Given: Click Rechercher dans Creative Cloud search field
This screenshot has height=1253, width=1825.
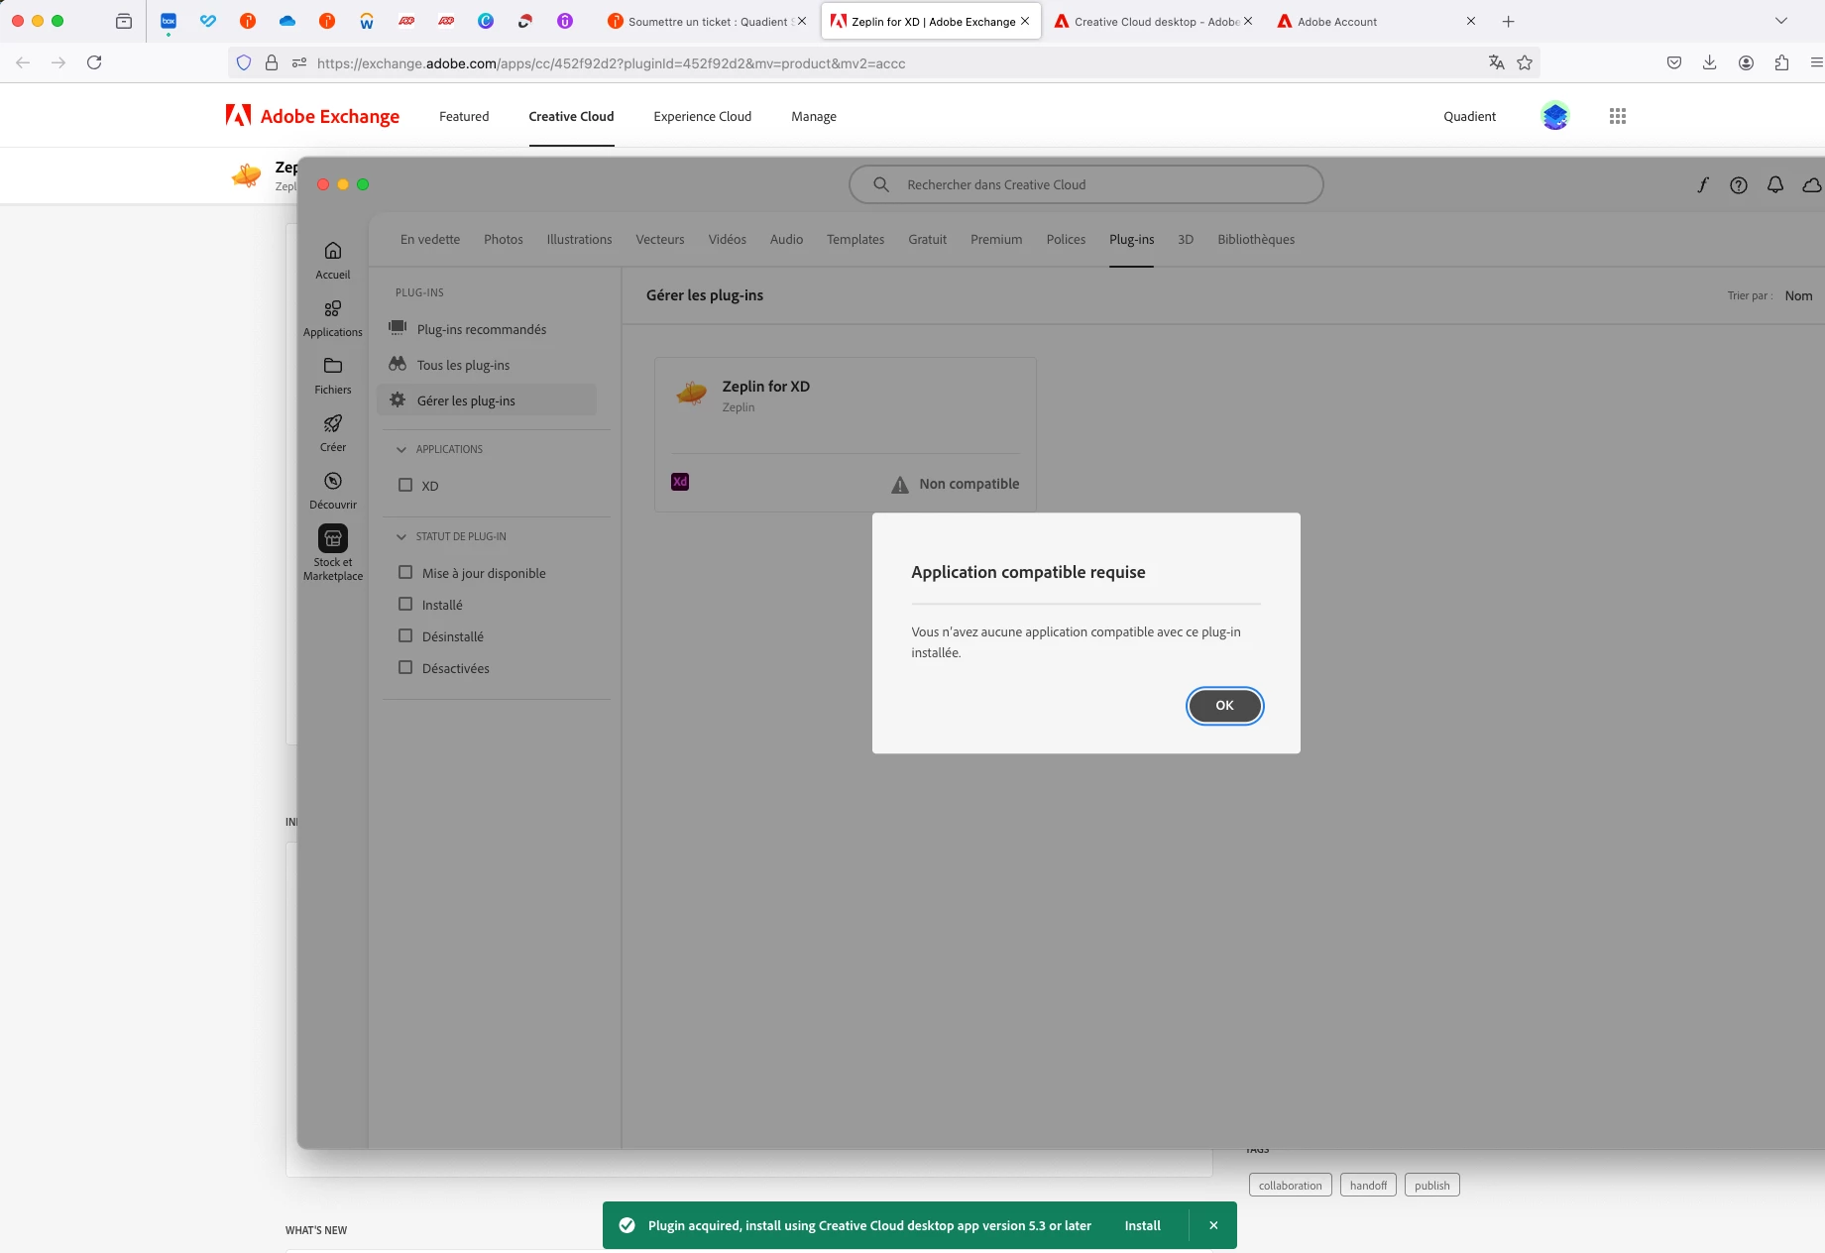Looking at the screenshot, I should [1085, 184].
